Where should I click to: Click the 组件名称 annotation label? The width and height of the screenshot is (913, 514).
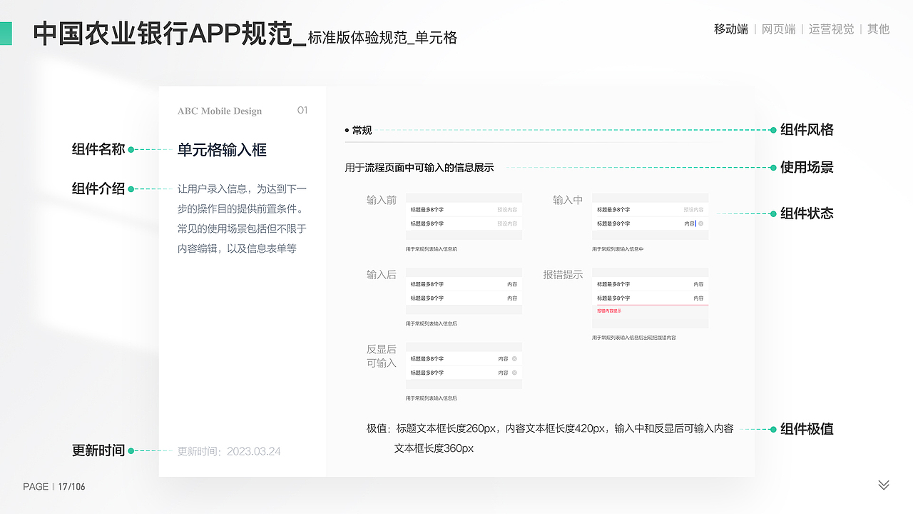(98, 149)
